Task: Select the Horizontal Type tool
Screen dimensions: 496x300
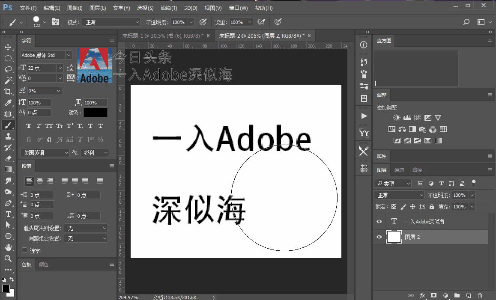Action: [x=8, y=214]
